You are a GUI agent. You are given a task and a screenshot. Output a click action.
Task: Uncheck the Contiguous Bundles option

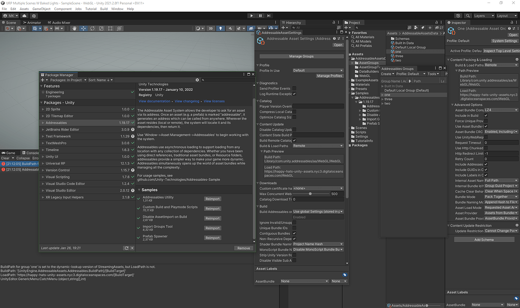point(294,233)
